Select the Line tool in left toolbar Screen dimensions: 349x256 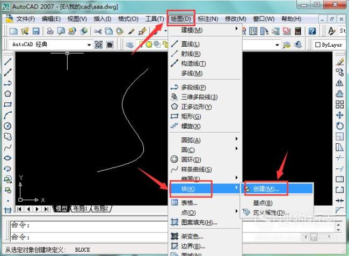[x=8, y=61]
